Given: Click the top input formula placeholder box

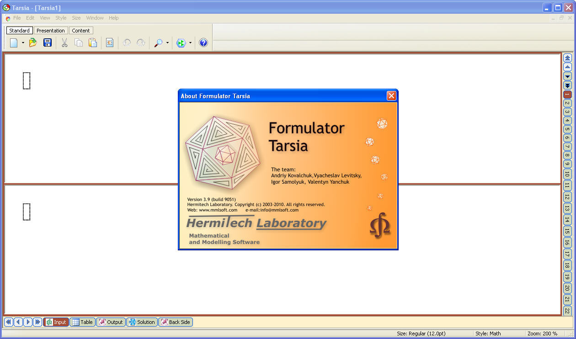Looking at the screenshot, I should coord(27,80).
